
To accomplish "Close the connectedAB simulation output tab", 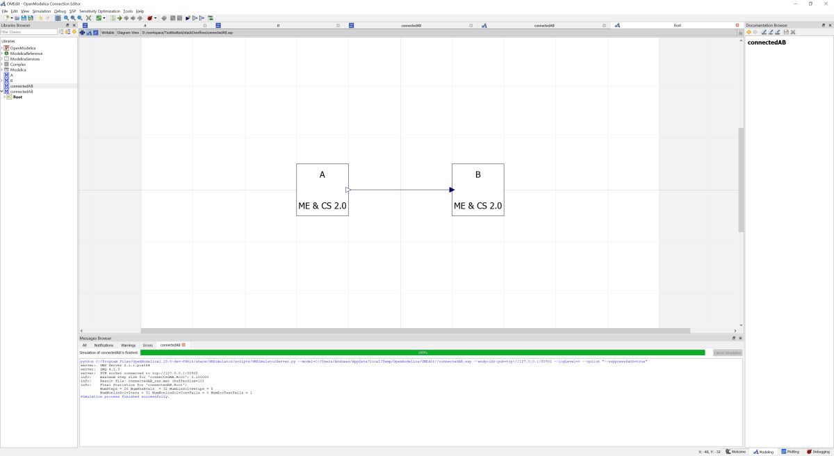I will (183, 345).
